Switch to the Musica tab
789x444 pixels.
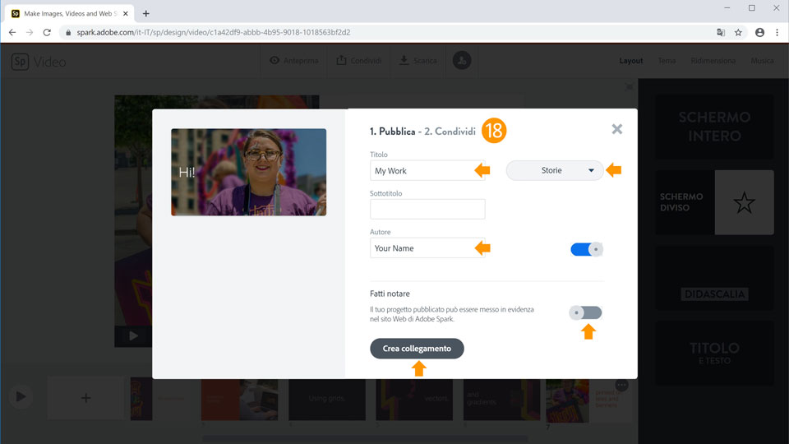pyautogui.click(x=762, y=60)
